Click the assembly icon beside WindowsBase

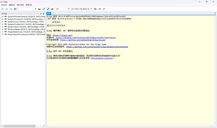click(5, 29)
